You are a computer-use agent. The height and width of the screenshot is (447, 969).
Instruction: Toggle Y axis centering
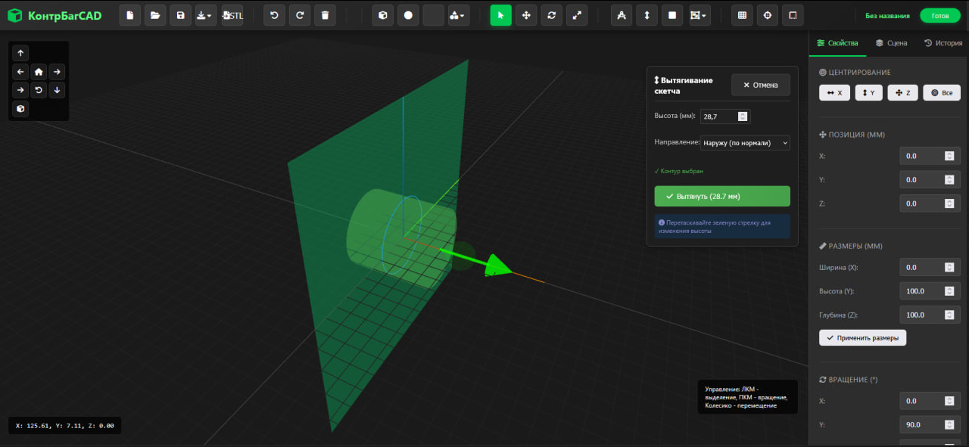(x=868, y=92)
